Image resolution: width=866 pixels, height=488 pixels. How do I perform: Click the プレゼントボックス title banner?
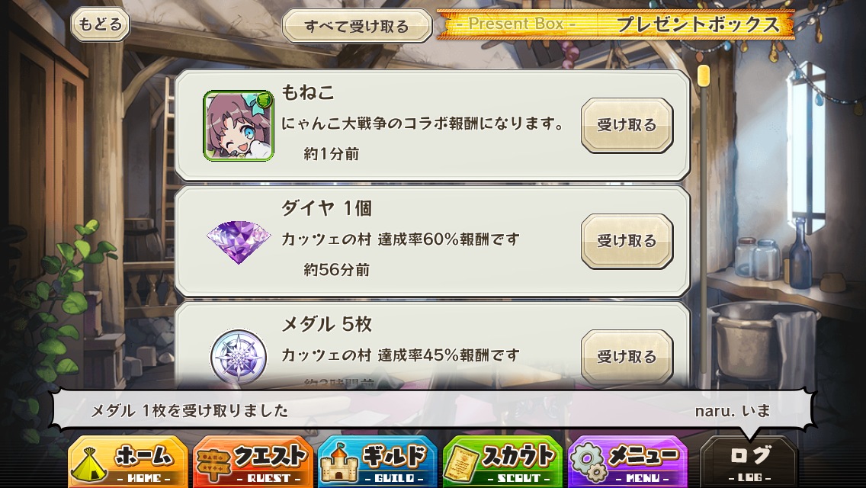615,24
